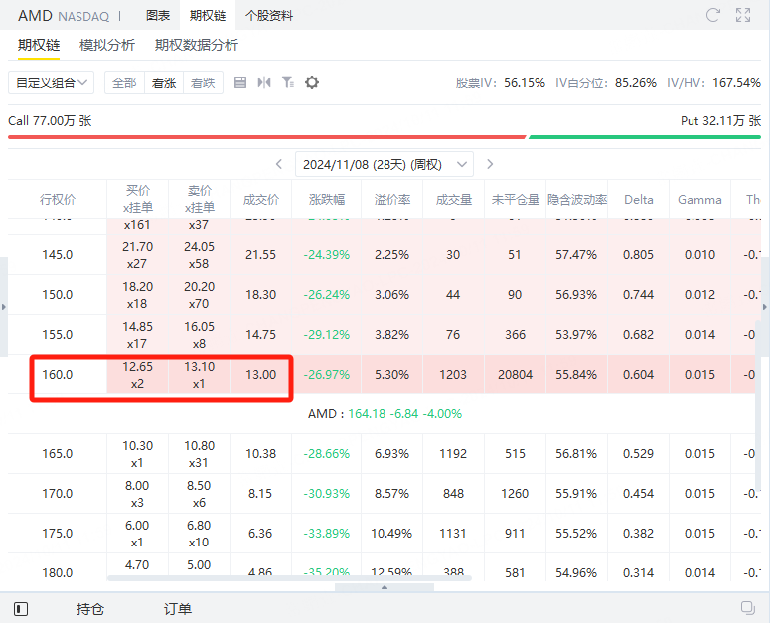This screenshot has height=623, width=770.
Task: Open the 期权数据分析 sub-tab
Action: pyautogui.click(x=197, y=45)
